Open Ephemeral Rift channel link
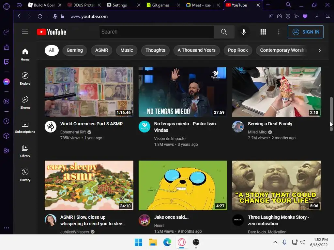The height and width of the screenshot is (250, 334). pos(73,132)
